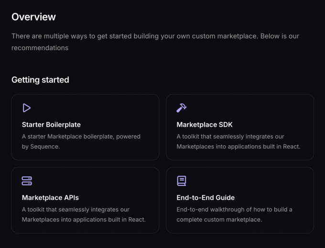Open the Marketplace SDK title link
This screenshot has height=248, width=325.
coord(205,125)
